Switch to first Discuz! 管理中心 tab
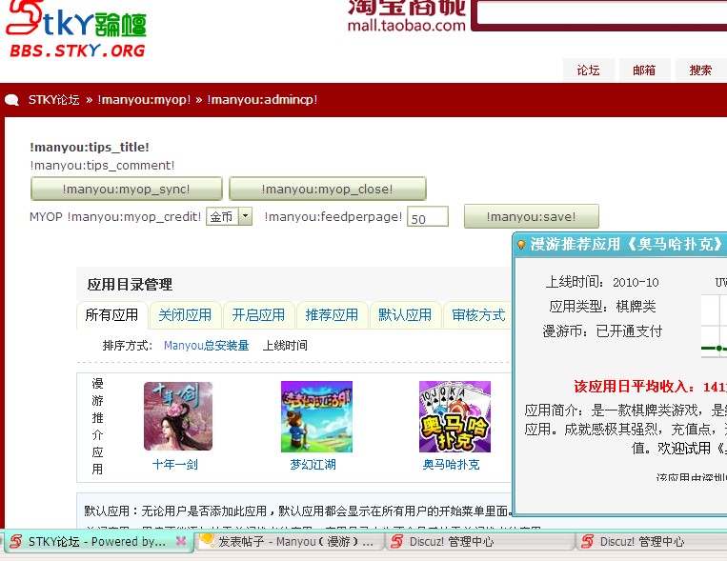Screen dimensions: 727x561 (x=480, y=542)
